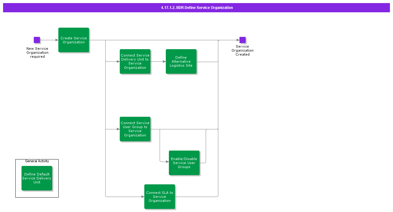
Task: Select the Enable/Disable Service User Groups activity
Action: point(184,163)
